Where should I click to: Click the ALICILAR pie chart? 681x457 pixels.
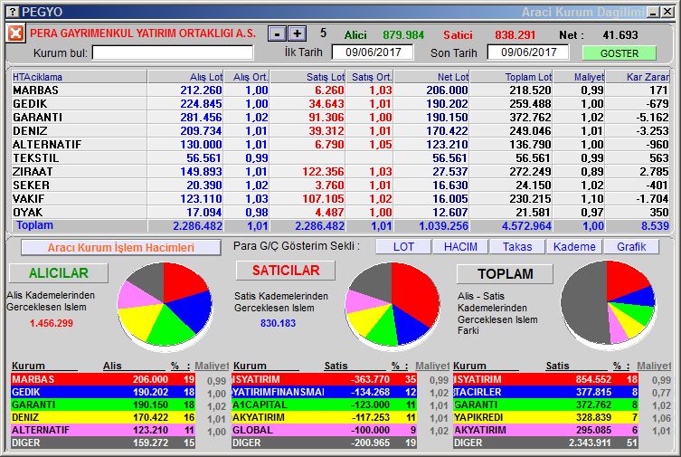click(165, 305)
